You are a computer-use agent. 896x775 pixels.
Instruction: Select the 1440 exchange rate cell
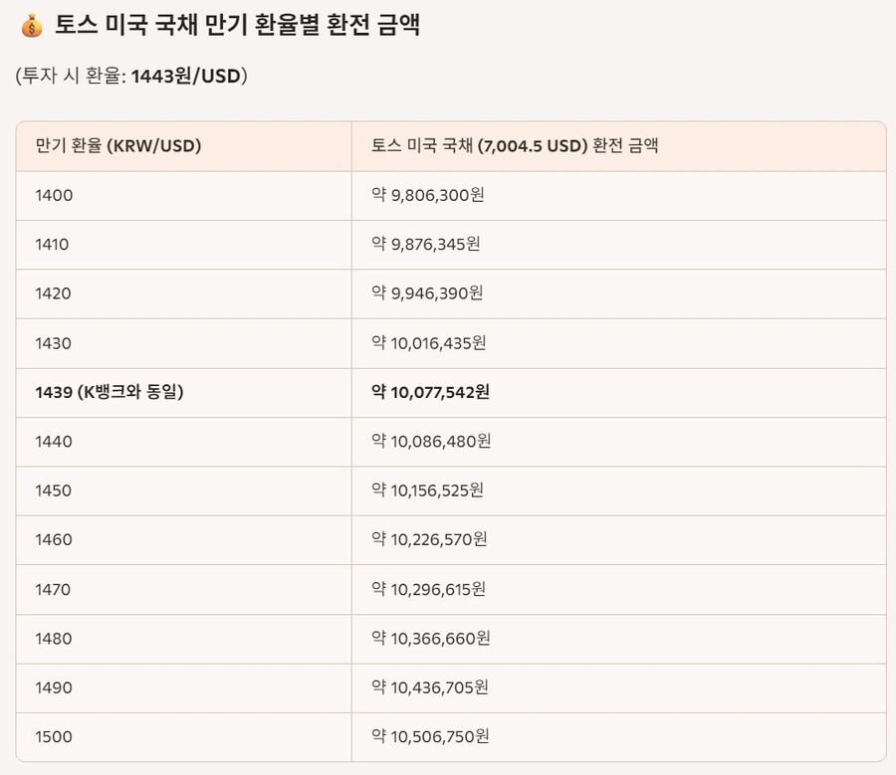pos(54,442)
